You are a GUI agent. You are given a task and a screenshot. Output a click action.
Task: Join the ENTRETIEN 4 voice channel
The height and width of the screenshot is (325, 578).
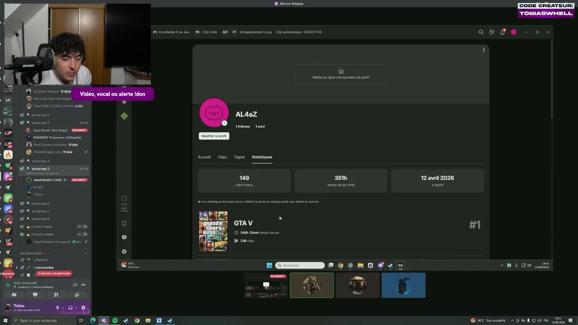click(x=54, y=161)
